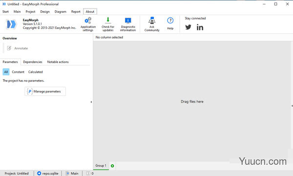This screenshot has width=293, height=176.
Task: Minimize the EasyMorph window
Action: pos(264,4)
